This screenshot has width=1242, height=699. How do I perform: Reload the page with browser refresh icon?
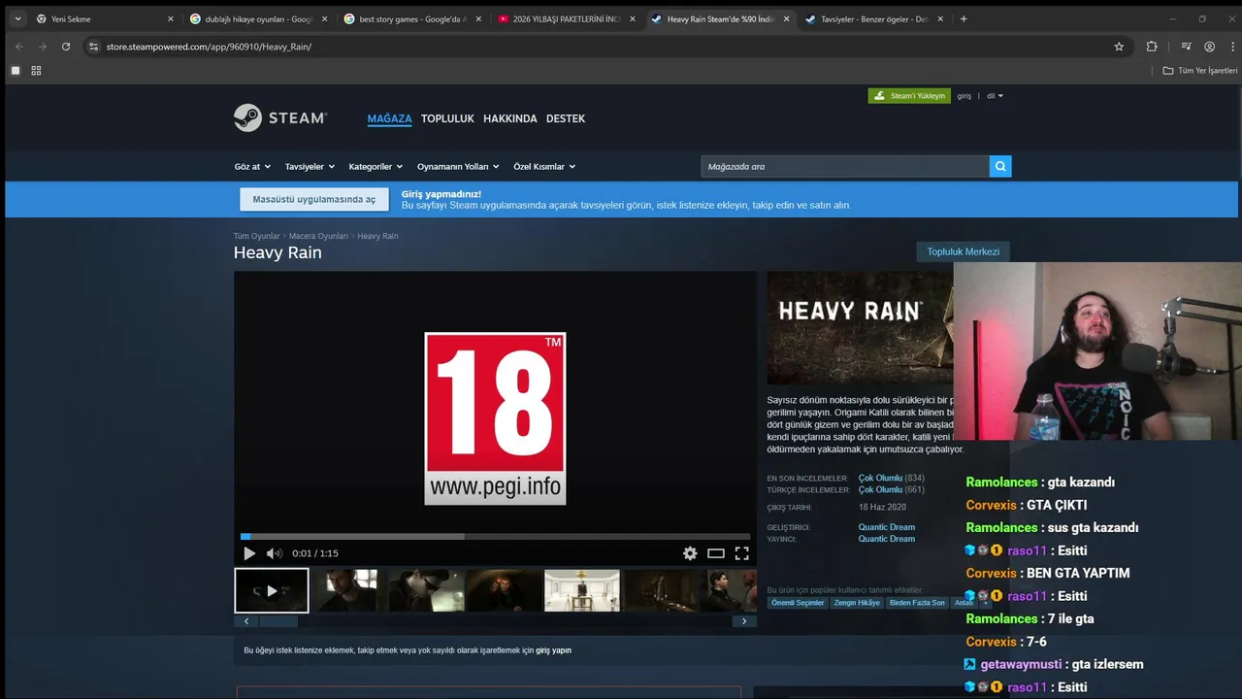pos(66,46)
